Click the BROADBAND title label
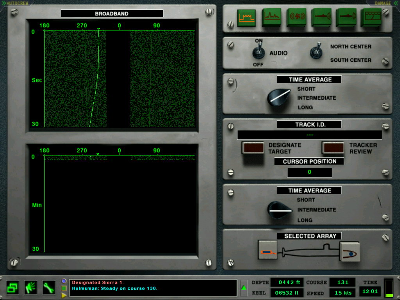The width and height of the screenshot is (400, 300). (x=112, y=14)
